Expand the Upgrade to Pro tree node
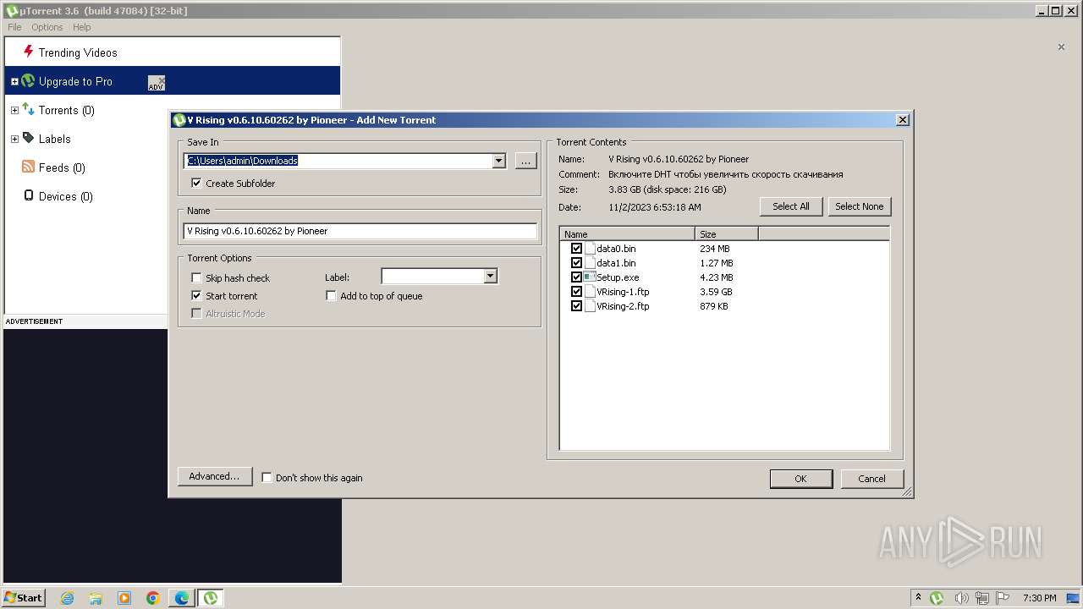 point(14,81)
